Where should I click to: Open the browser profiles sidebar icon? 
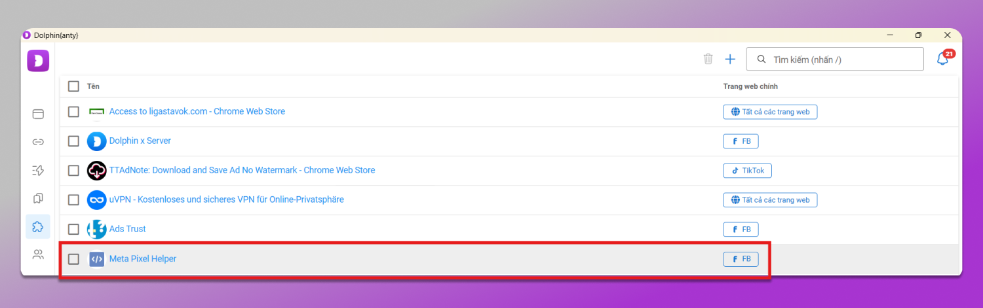coord(38,114)
